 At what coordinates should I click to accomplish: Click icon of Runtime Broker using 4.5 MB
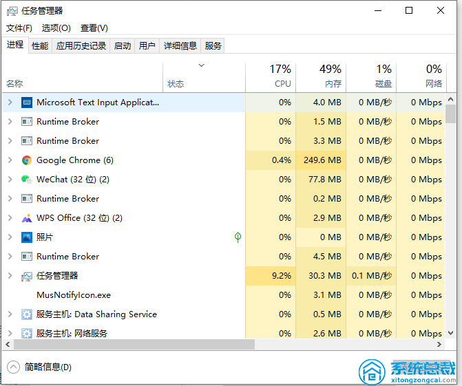tap(27, 257)
